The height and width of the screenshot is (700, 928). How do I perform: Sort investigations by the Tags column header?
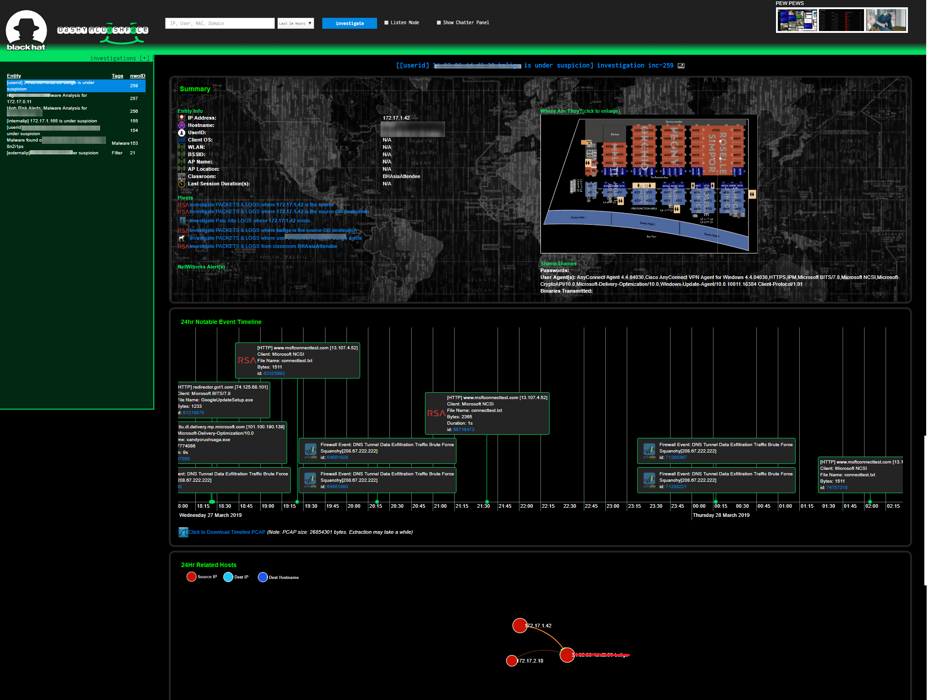117,76
